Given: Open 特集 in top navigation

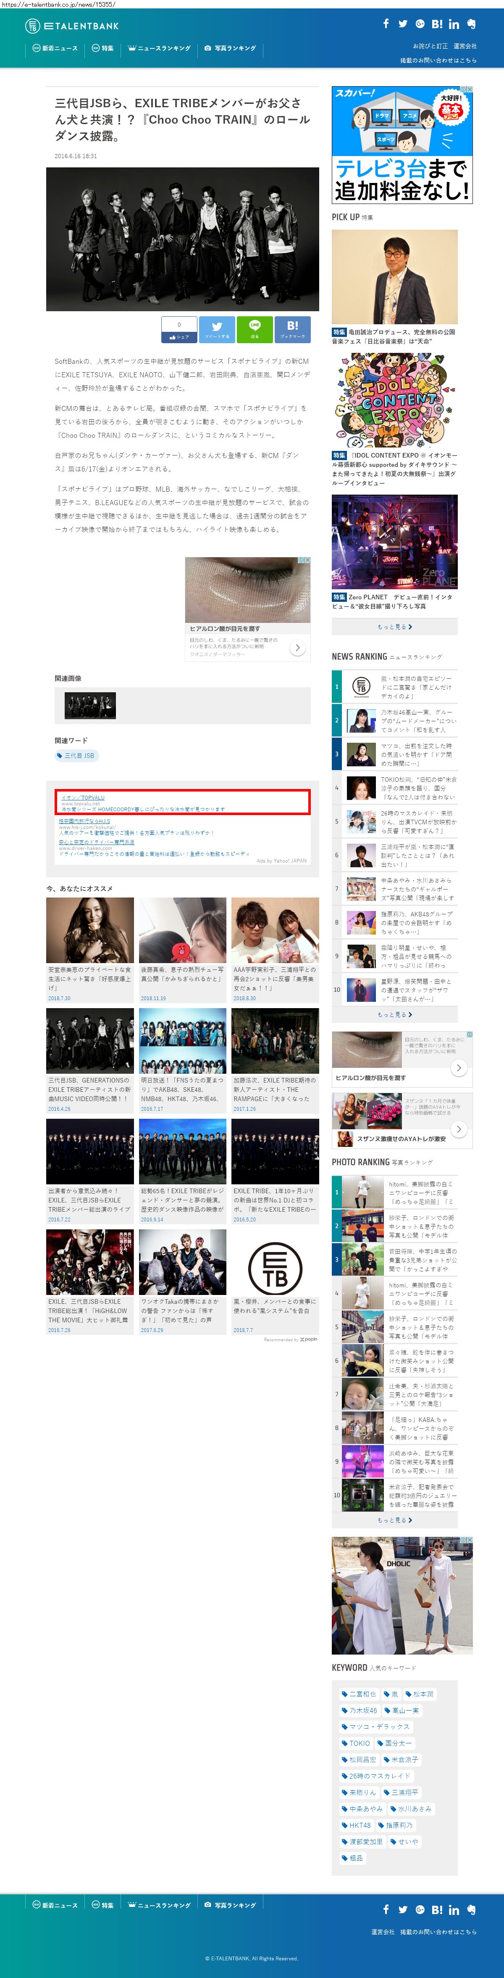Looking at the screenshot, I should [x=102, y=48].
